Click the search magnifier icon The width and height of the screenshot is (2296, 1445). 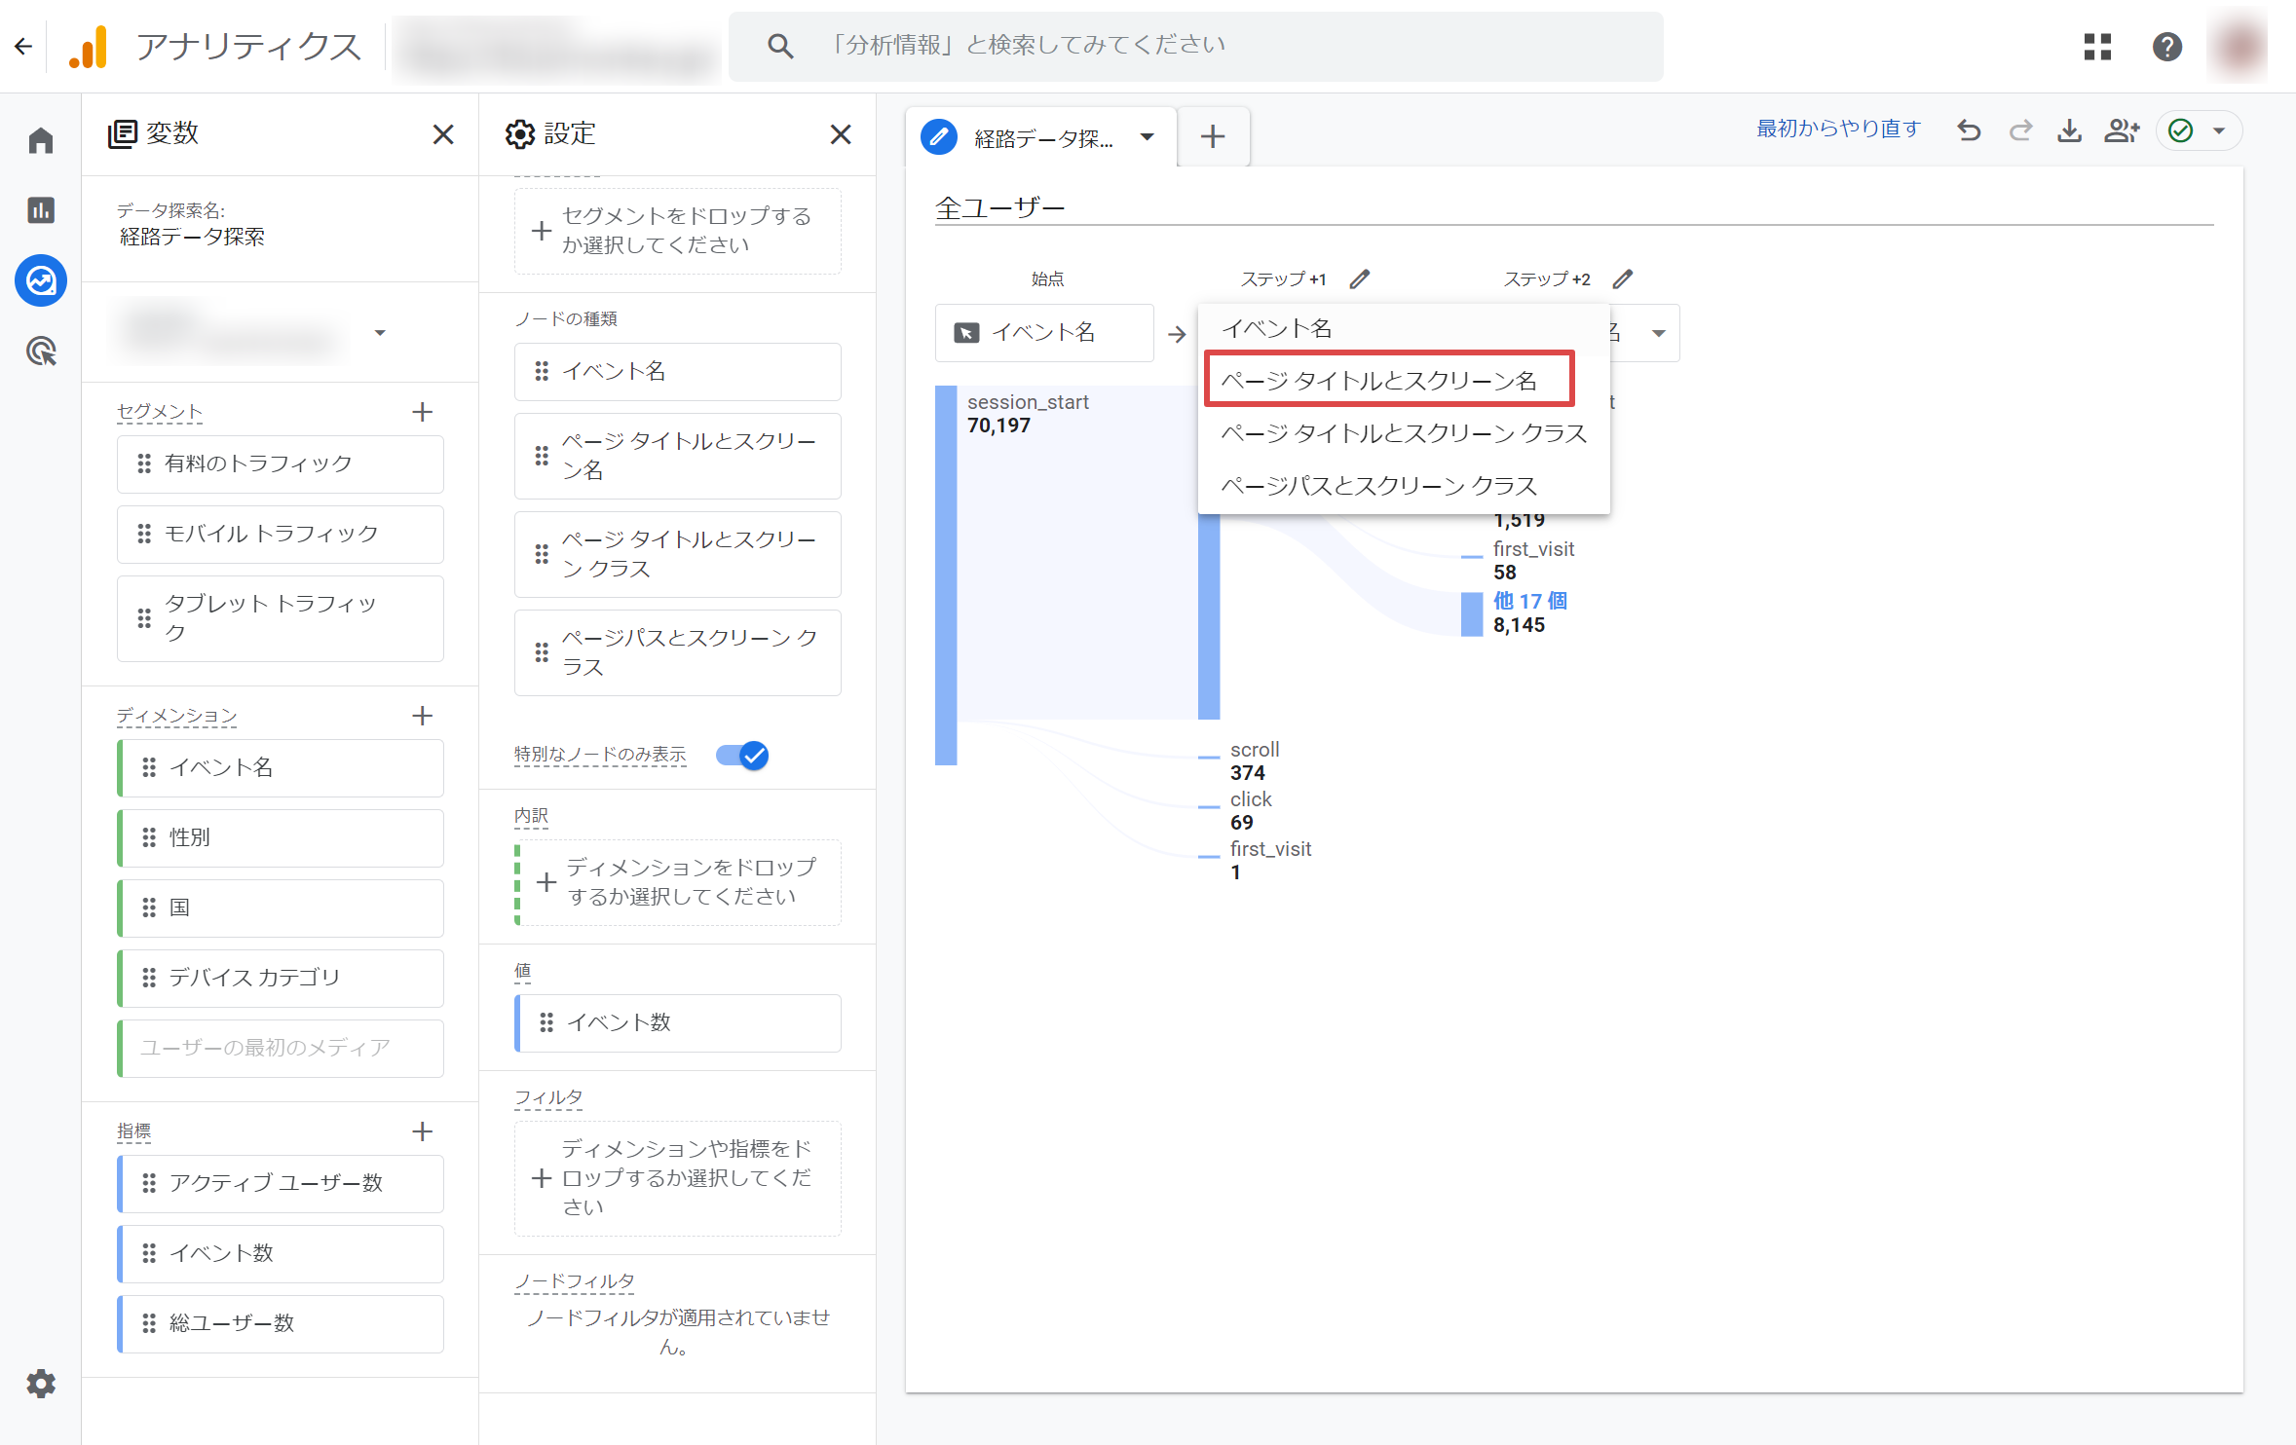779,46
